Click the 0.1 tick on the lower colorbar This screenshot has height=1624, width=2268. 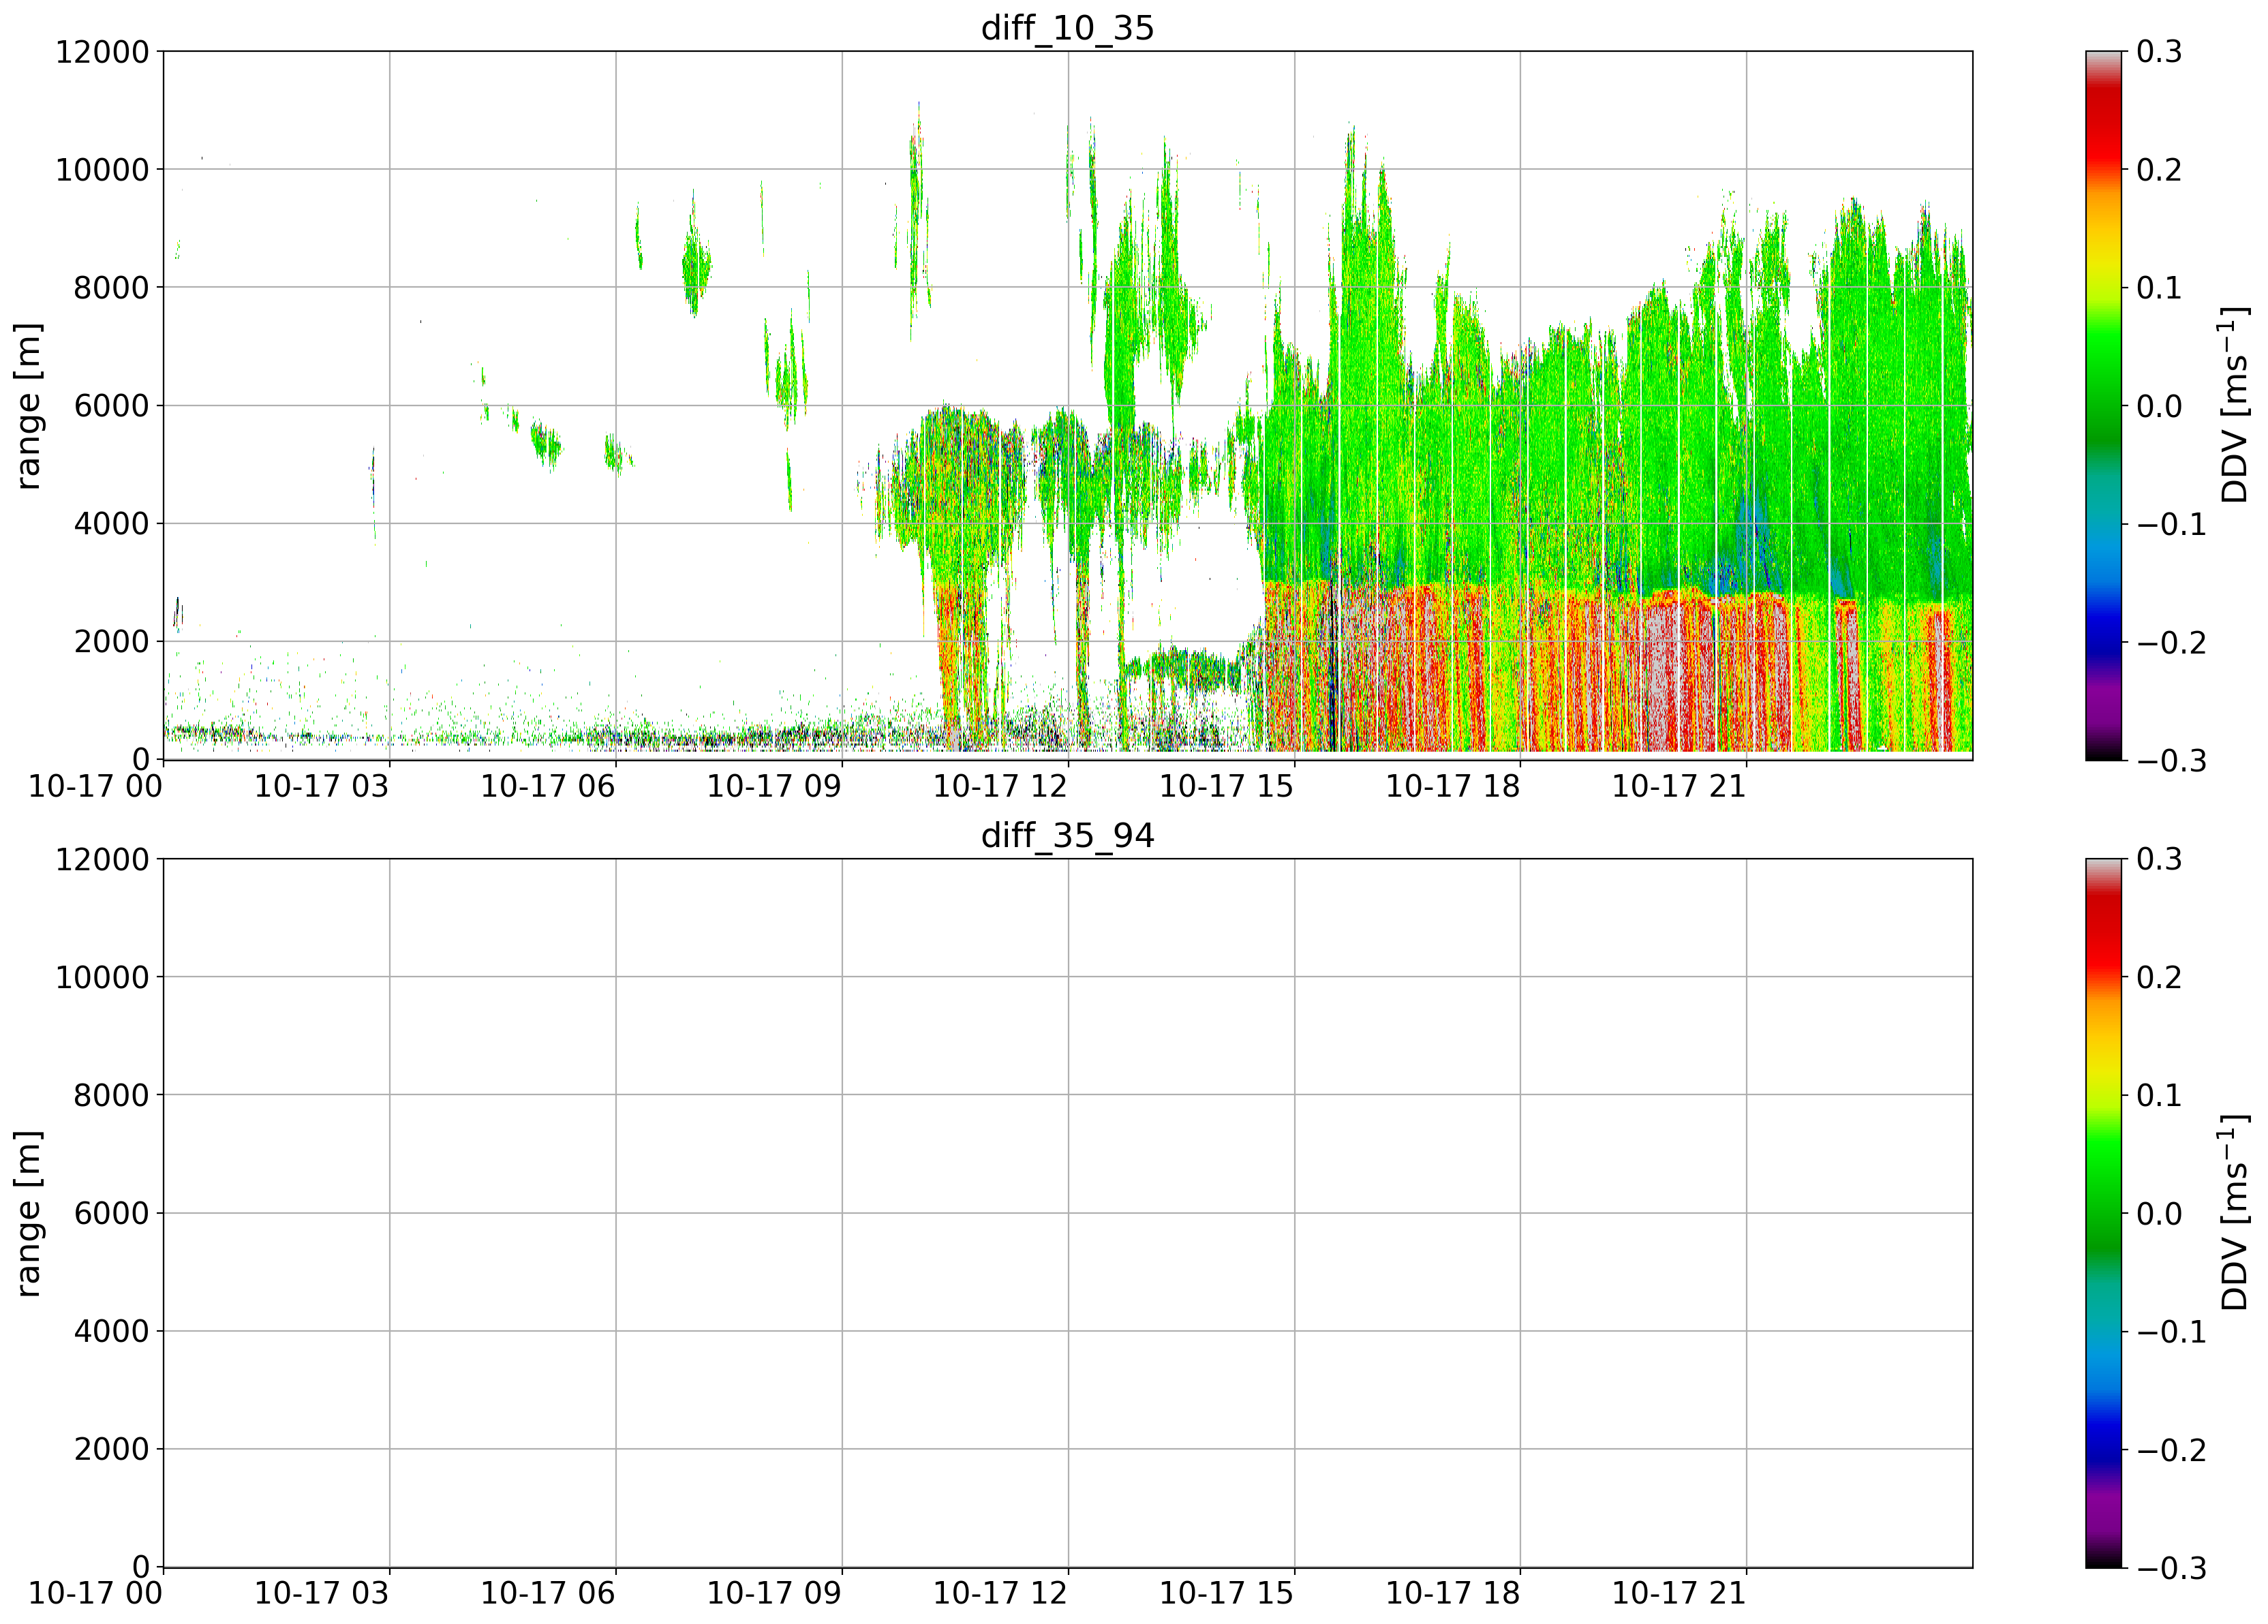2160,1096
